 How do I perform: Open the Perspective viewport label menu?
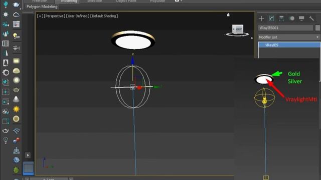(55, 16)
